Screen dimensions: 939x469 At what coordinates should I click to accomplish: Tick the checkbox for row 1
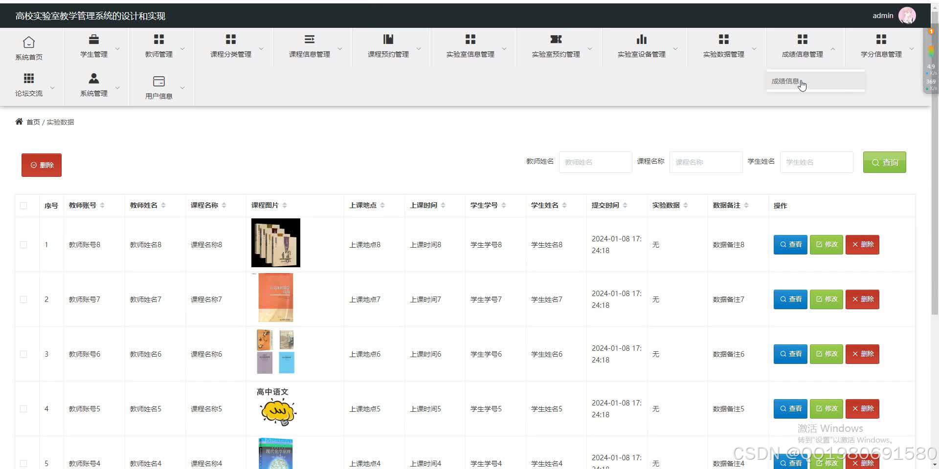point(23,244)
